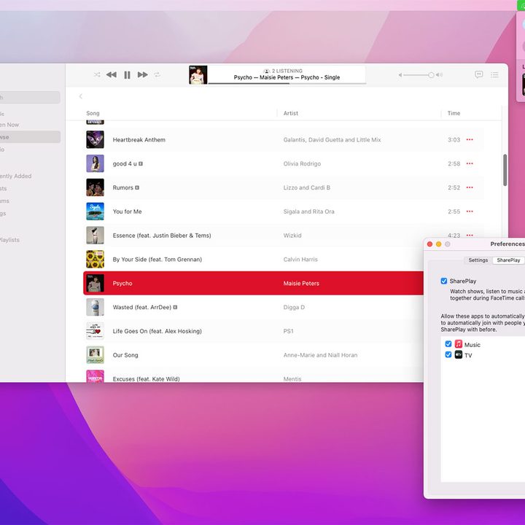
Task: Click Heartbreak Anthem album cover
Action: tap(95, 139)
